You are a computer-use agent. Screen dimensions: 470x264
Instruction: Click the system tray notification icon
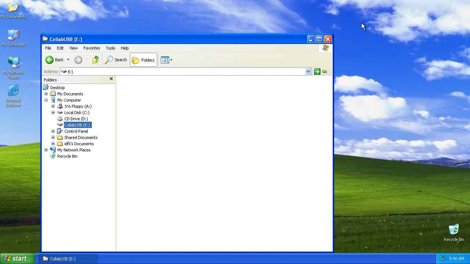442,258
